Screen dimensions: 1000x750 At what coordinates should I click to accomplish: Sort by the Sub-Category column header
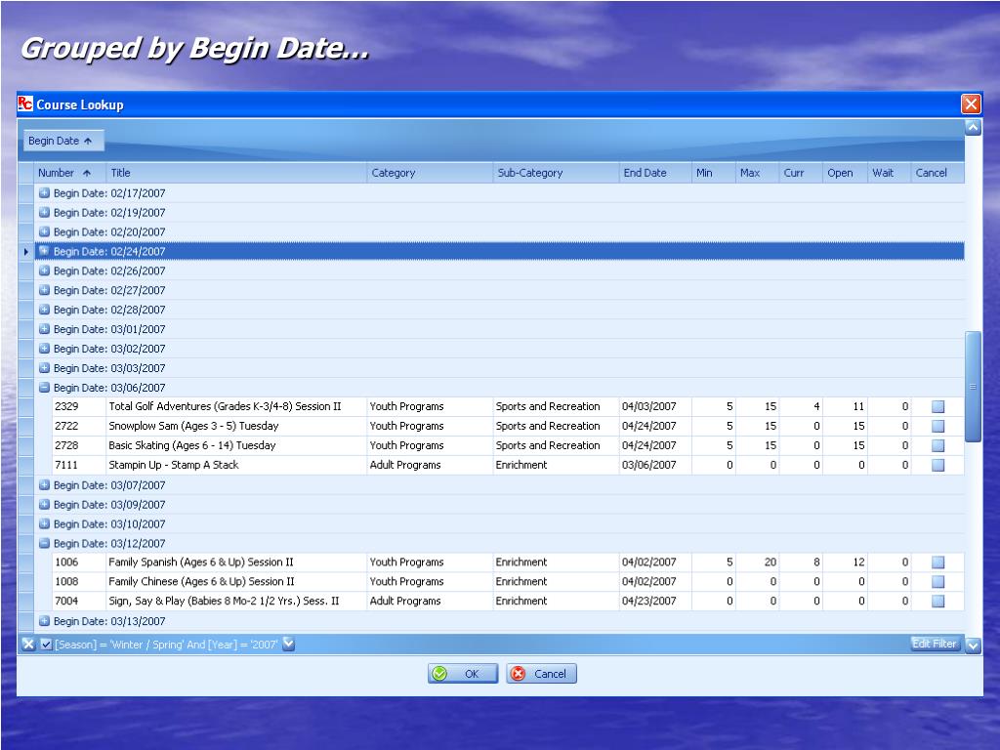click(x=556, y=173)
